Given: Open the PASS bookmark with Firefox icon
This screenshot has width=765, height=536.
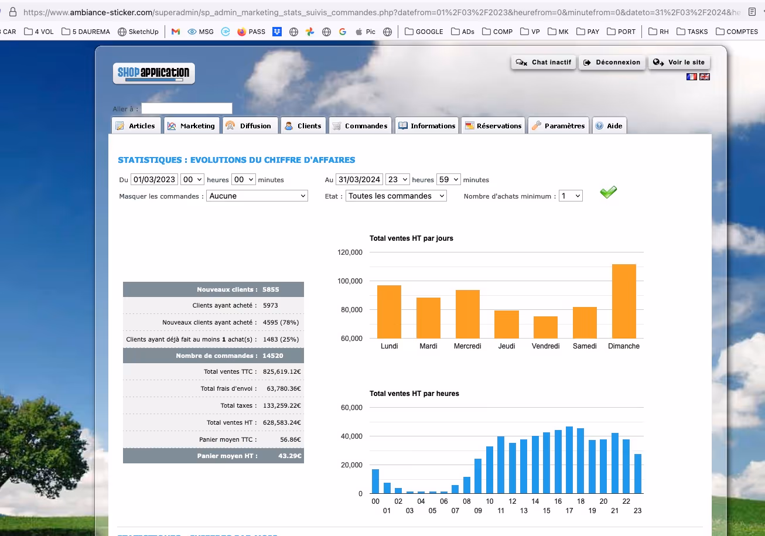Looking at the screenshot, I should coord(251,32).
